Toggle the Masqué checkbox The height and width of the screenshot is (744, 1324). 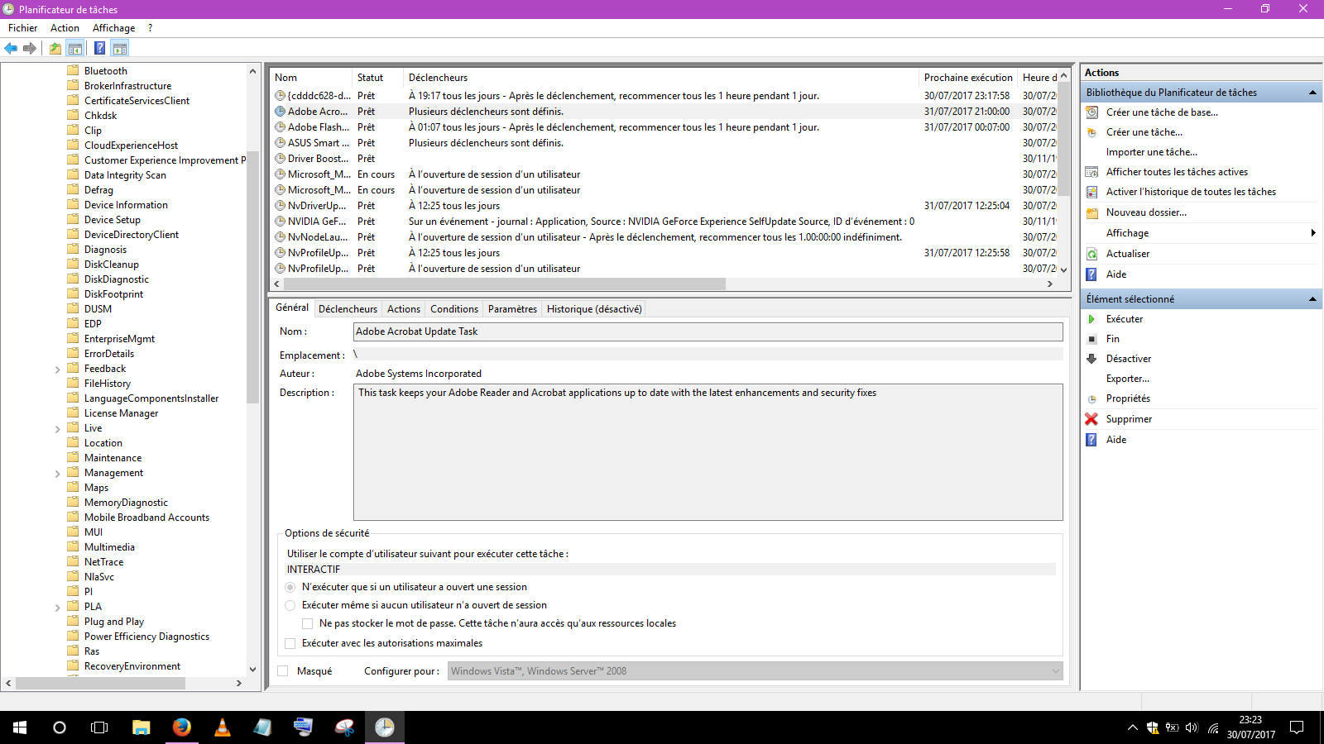[x=283, y=671]
